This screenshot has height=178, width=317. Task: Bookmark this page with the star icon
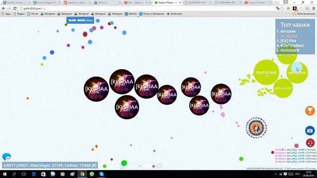click(282, 8)
